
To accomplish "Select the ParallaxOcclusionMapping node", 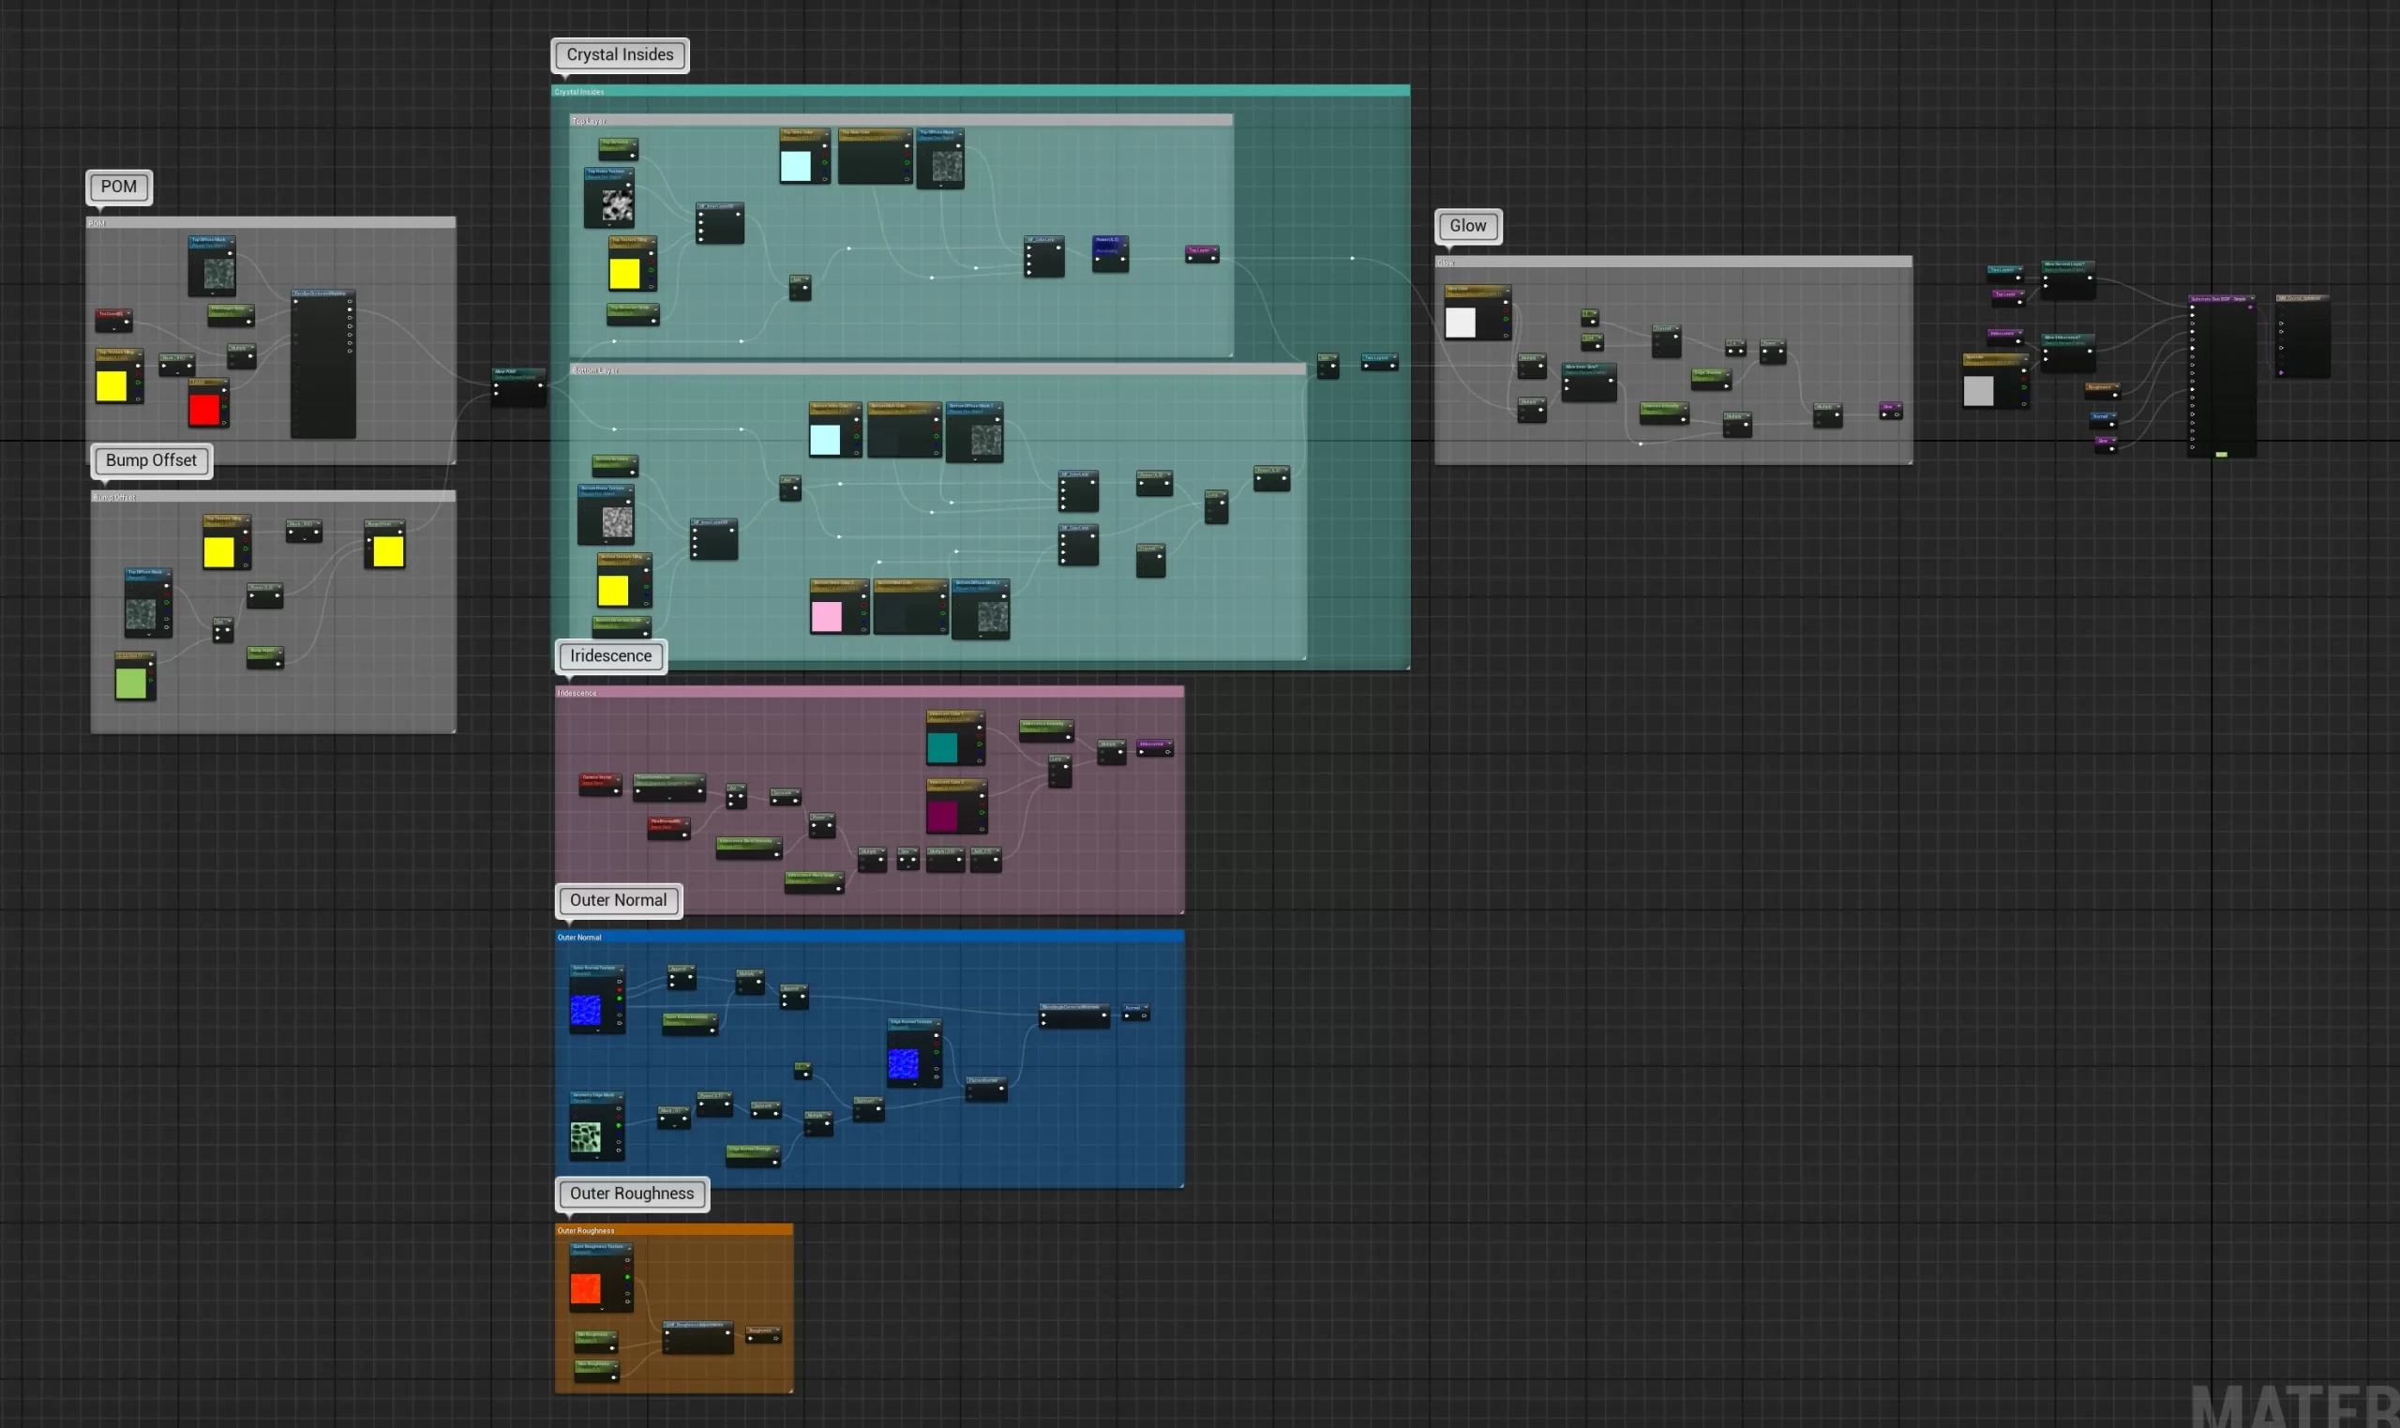I will 324,364.
